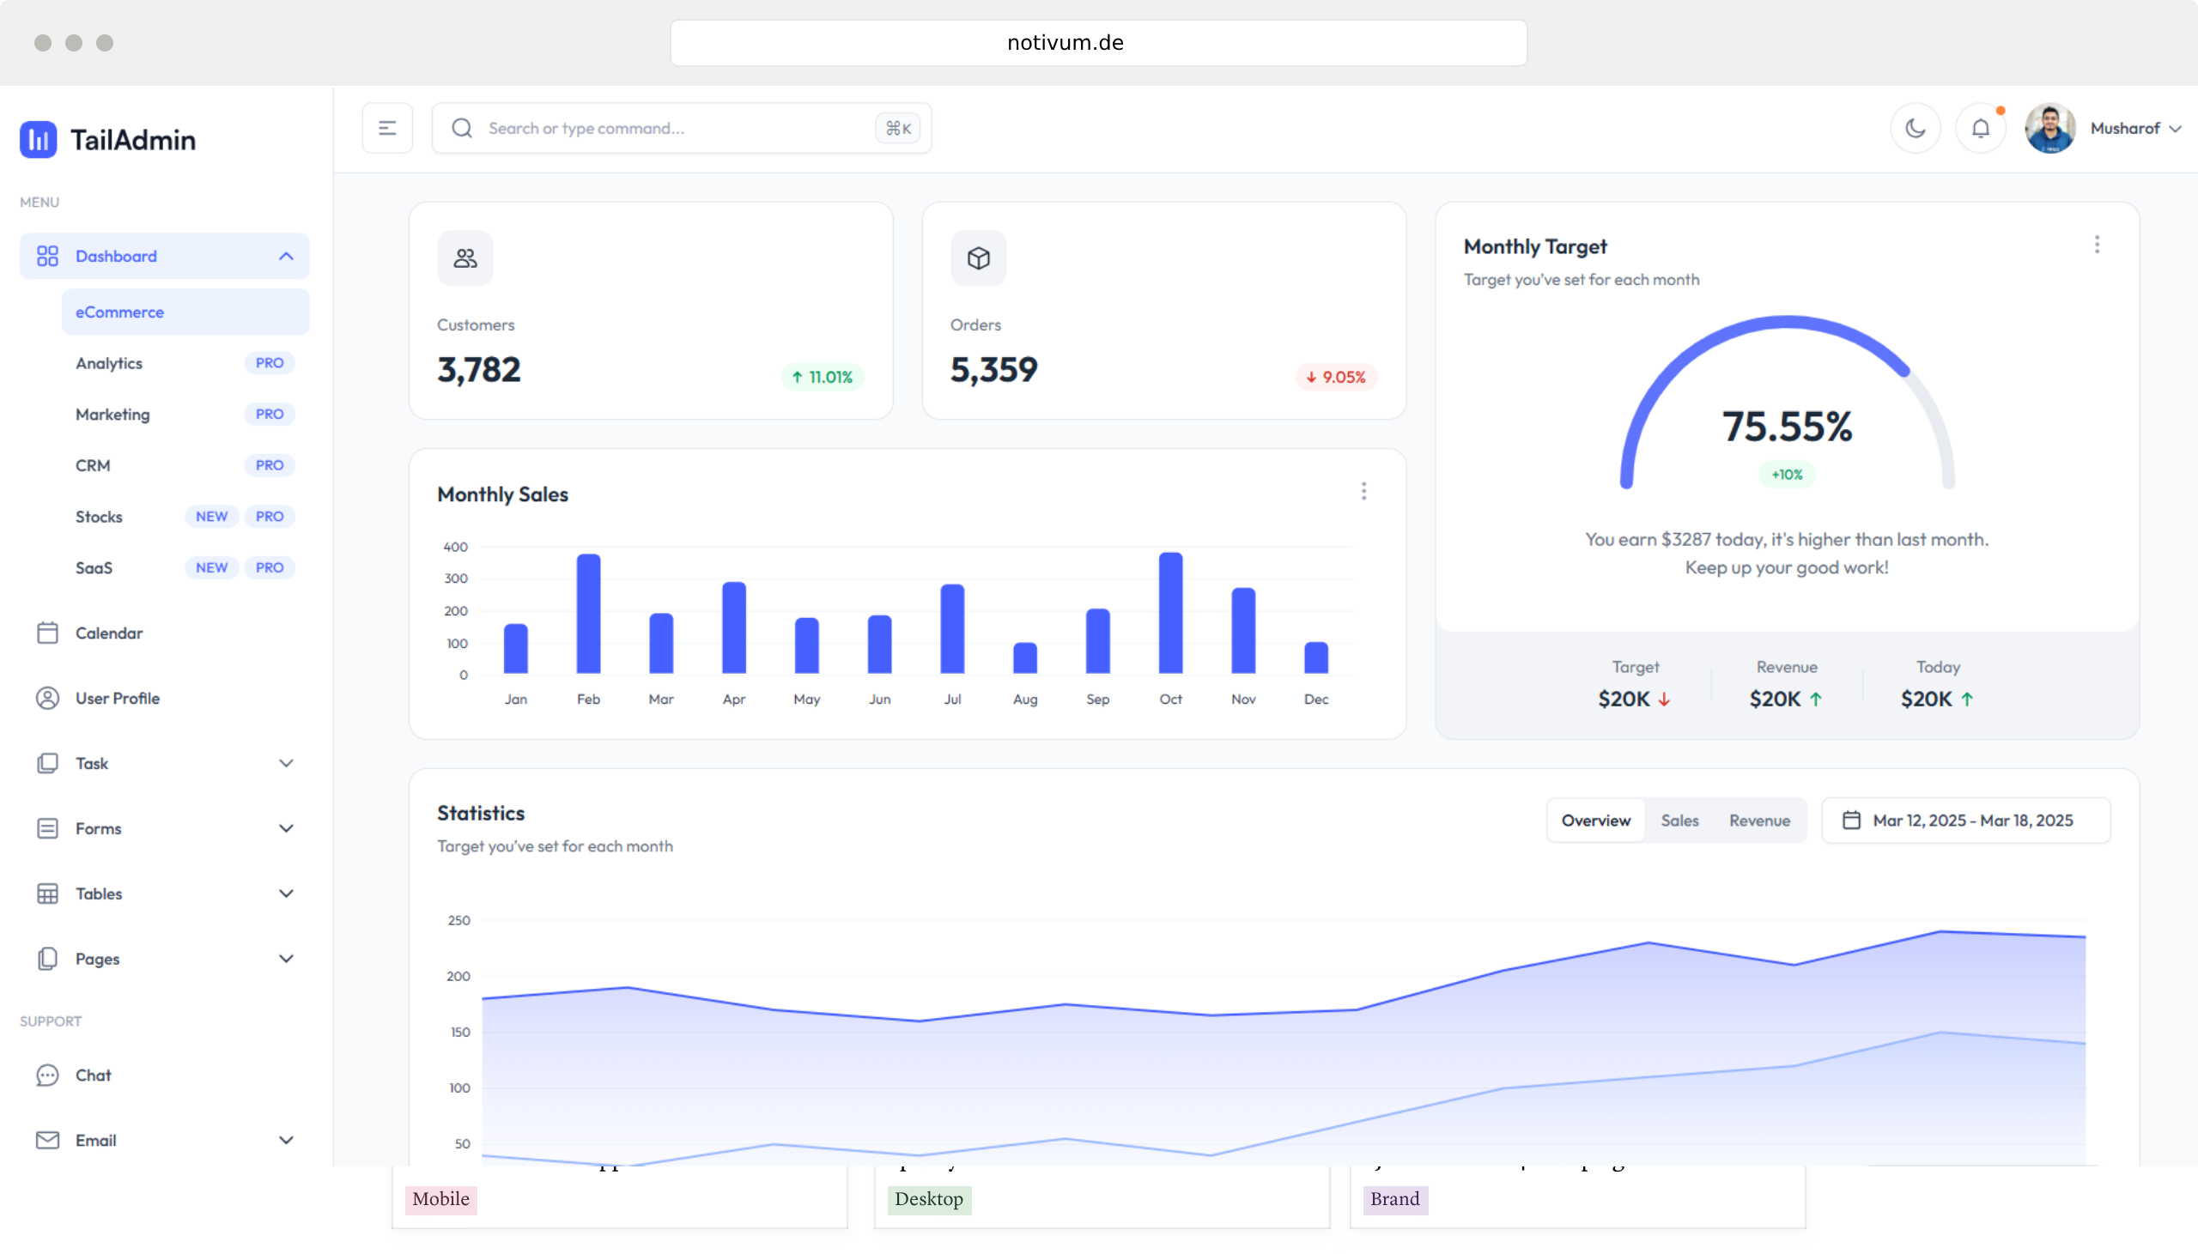Select the Overview statistics tab

1596,821
